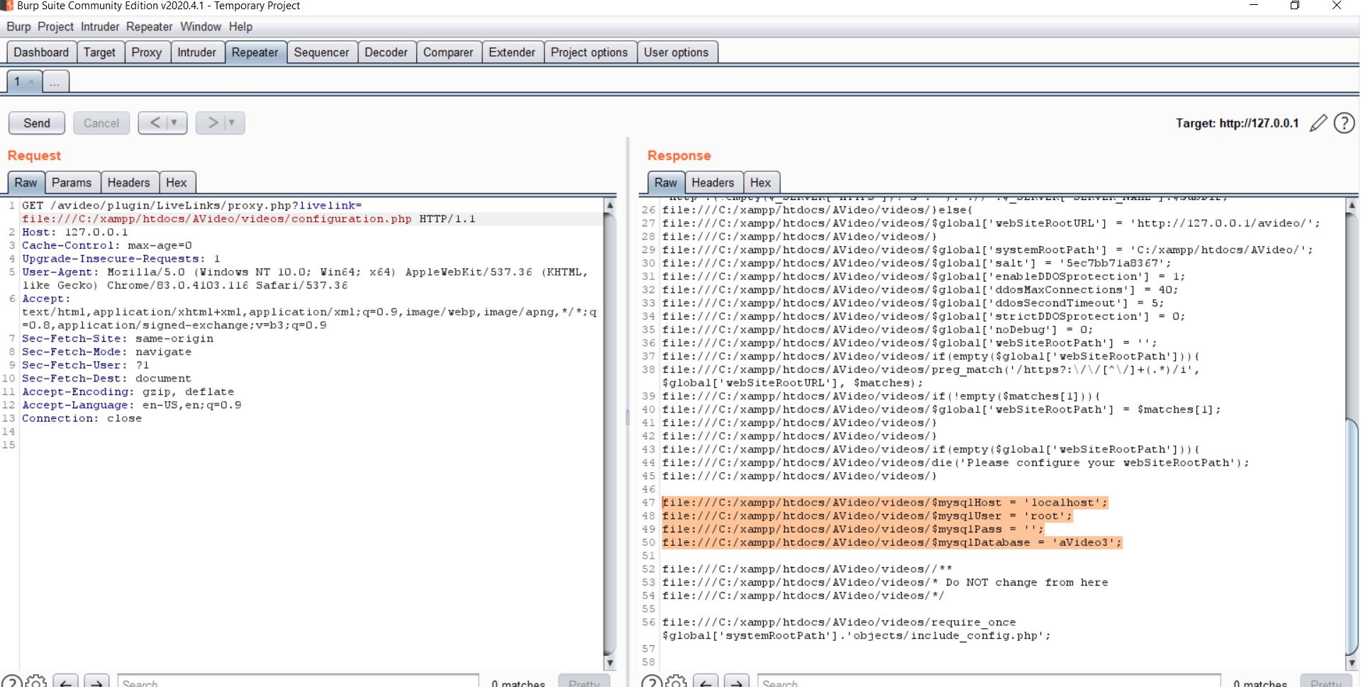Click the 'Cache-Control: max-age=0' request line
Image resolution: width=1368 pixels, height=687 pixels.
[107, 246]
